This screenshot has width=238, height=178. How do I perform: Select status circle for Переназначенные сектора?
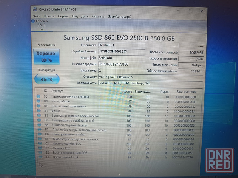coord(38,96)
